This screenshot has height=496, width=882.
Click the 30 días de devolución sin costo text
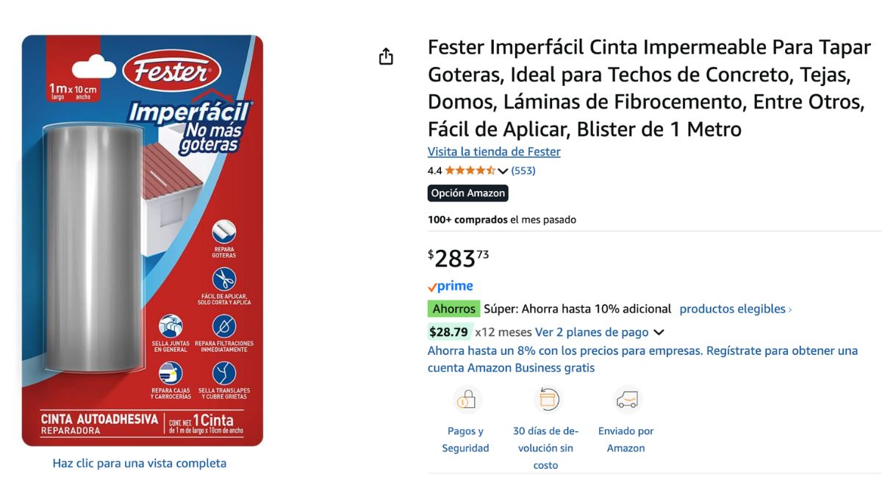(546, 448)
